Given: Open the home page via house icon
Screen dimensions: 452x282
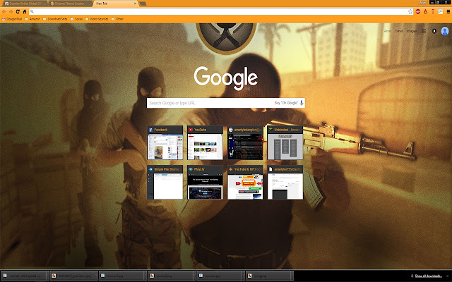Looking at the screenshot, I should point(25,11).
